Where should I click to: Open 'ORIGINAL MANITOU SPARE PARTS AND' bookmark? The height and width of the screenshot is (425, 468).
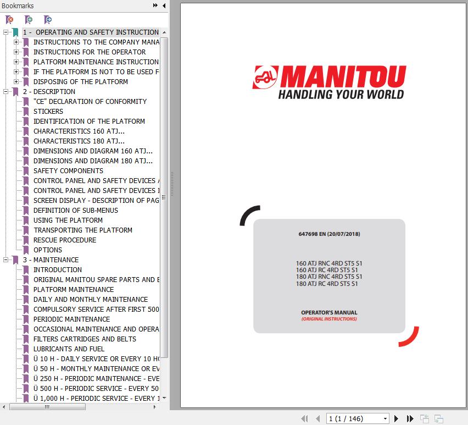(96, 279)
